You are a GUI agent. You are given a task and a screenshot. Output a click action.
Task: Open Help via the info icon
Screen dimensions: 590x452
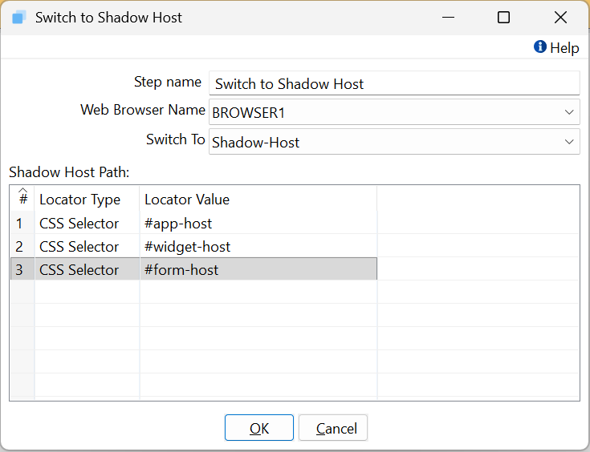(x=540, y=47)
